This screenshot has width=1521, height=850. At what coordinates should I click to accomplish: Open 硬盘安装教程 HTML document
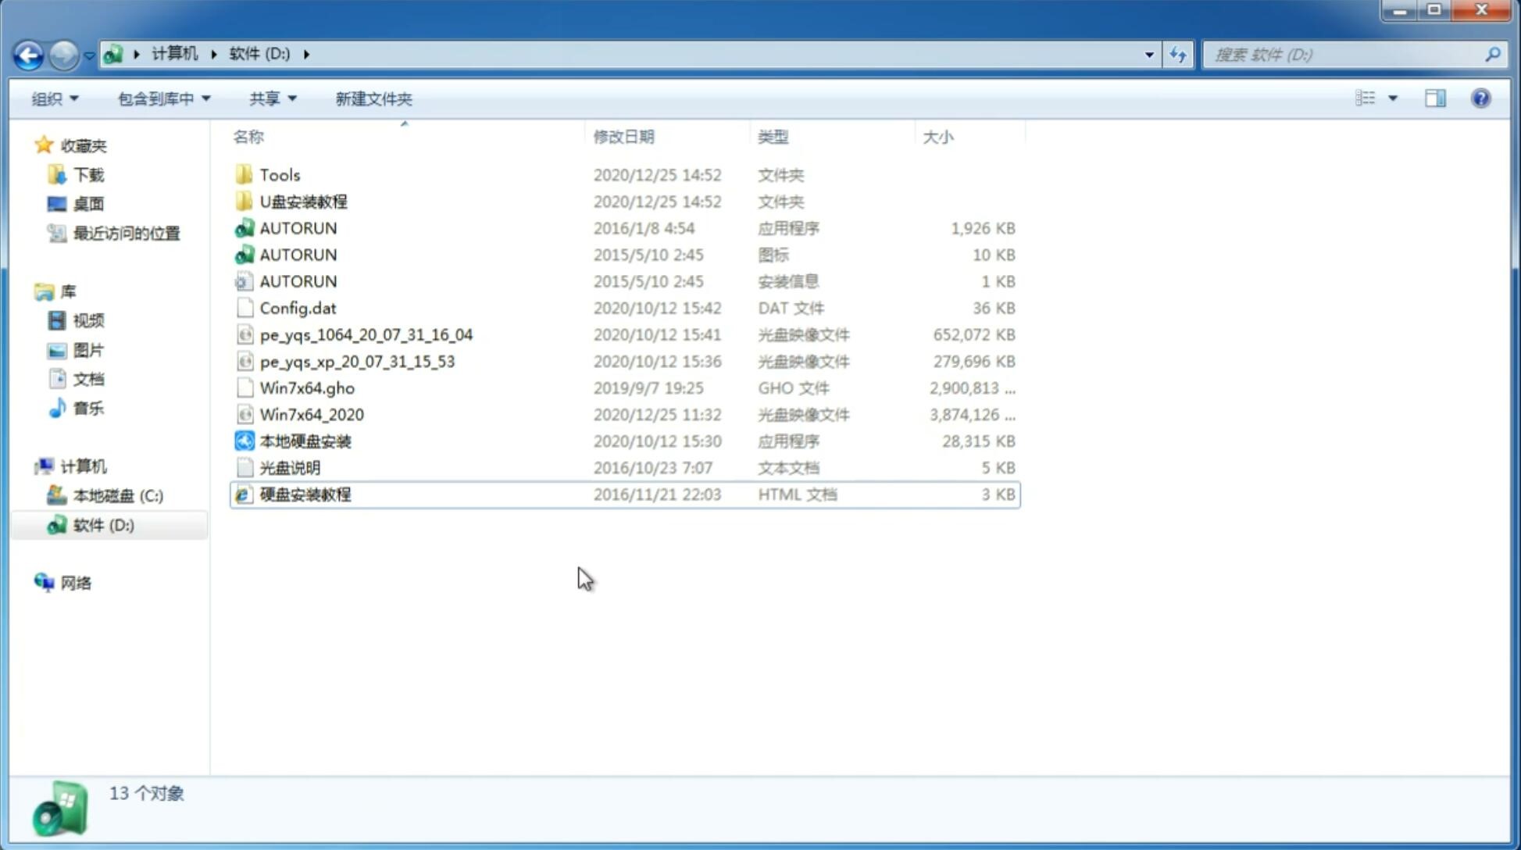point(304,494)
